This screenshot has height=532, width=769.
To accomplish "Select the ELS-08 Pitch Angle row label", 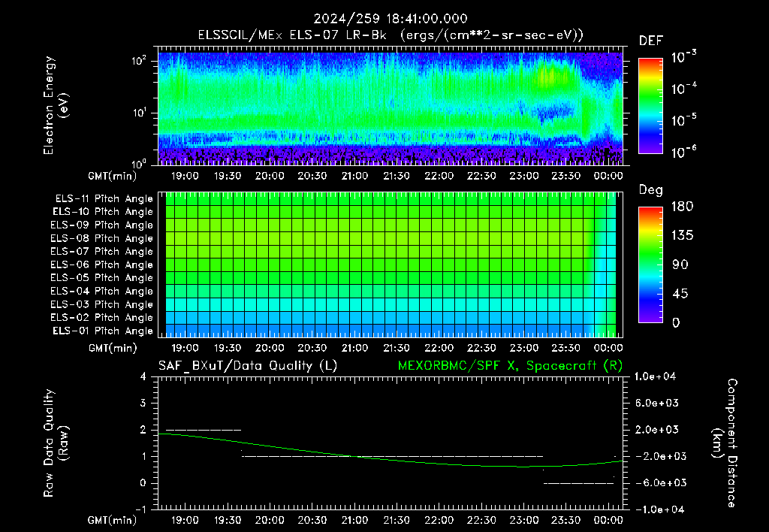I will point(102,238).
